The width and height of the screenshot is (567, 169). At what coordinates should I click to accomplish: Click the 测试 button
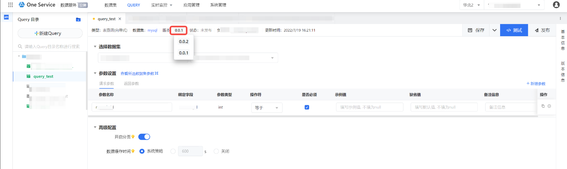pyautogui.click(x=514, y=30)
